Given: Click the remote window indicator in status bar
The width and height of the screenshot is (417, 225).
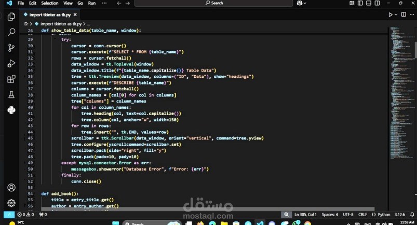Looking at the screenshot, I should click(9, 215).
